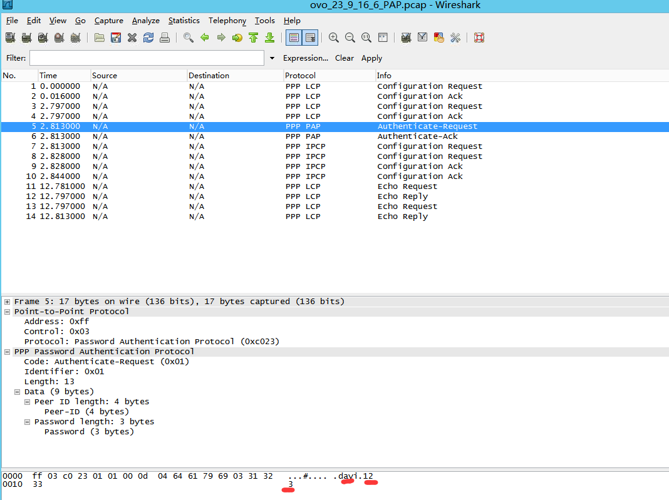
Task: Edit capture filter icon
Action: coord(406,38)
